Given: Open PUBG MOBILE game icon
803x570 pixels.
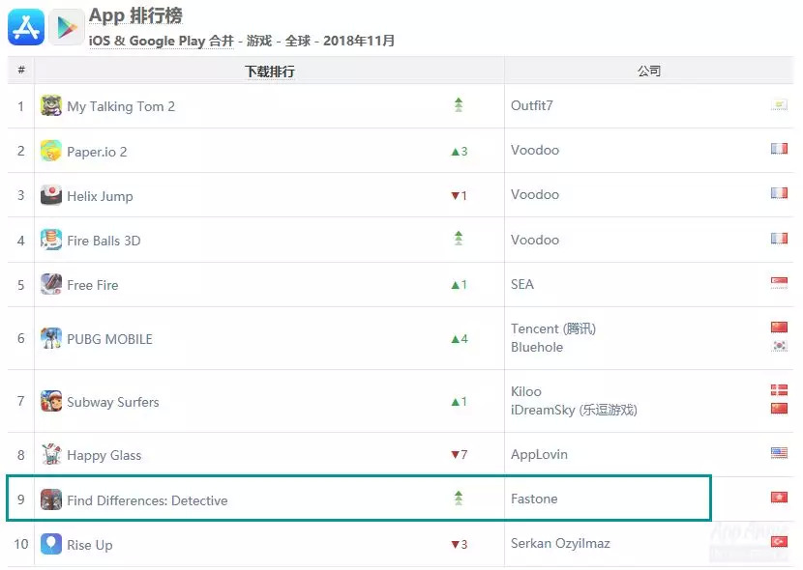Looking at the screenshot, I should (51, 338).
